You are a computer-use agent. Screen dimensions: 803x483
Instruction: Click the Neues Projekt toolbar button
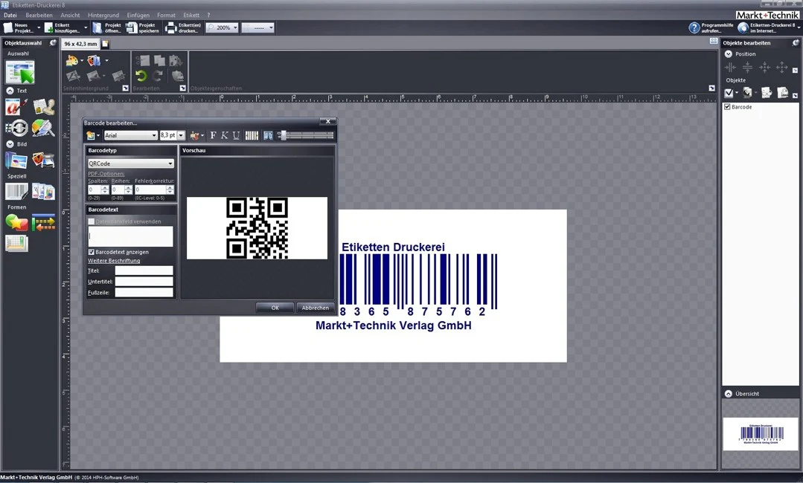pyautogui.click(x=18, y=27)
